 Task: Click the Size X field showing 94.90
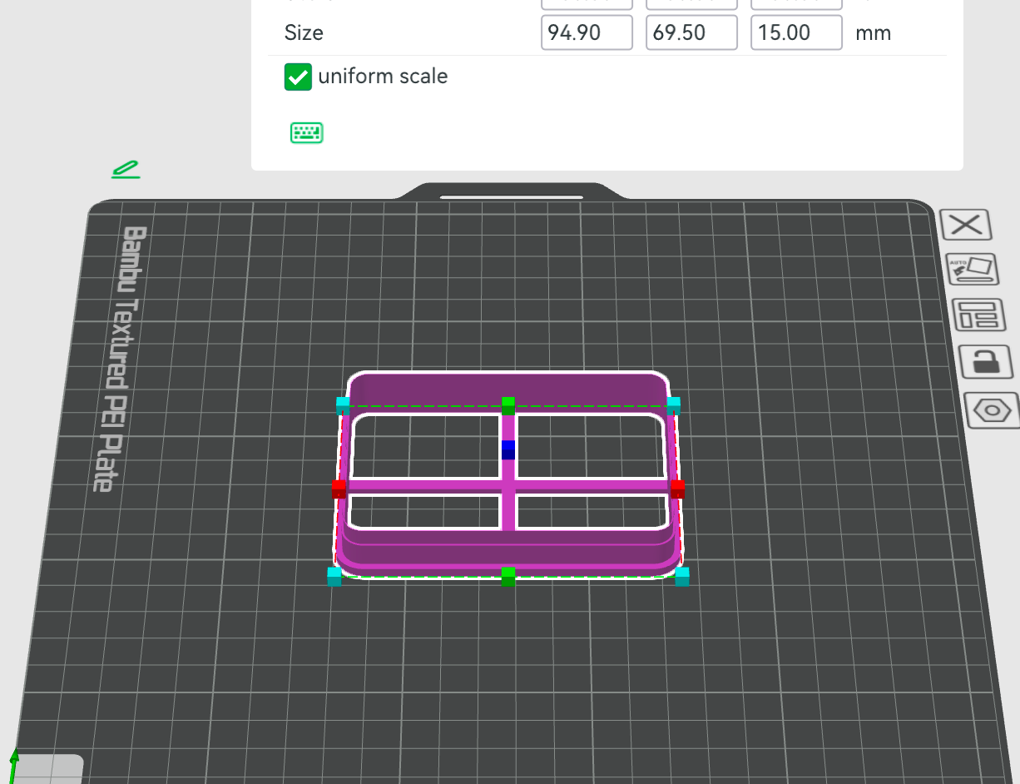587,33
